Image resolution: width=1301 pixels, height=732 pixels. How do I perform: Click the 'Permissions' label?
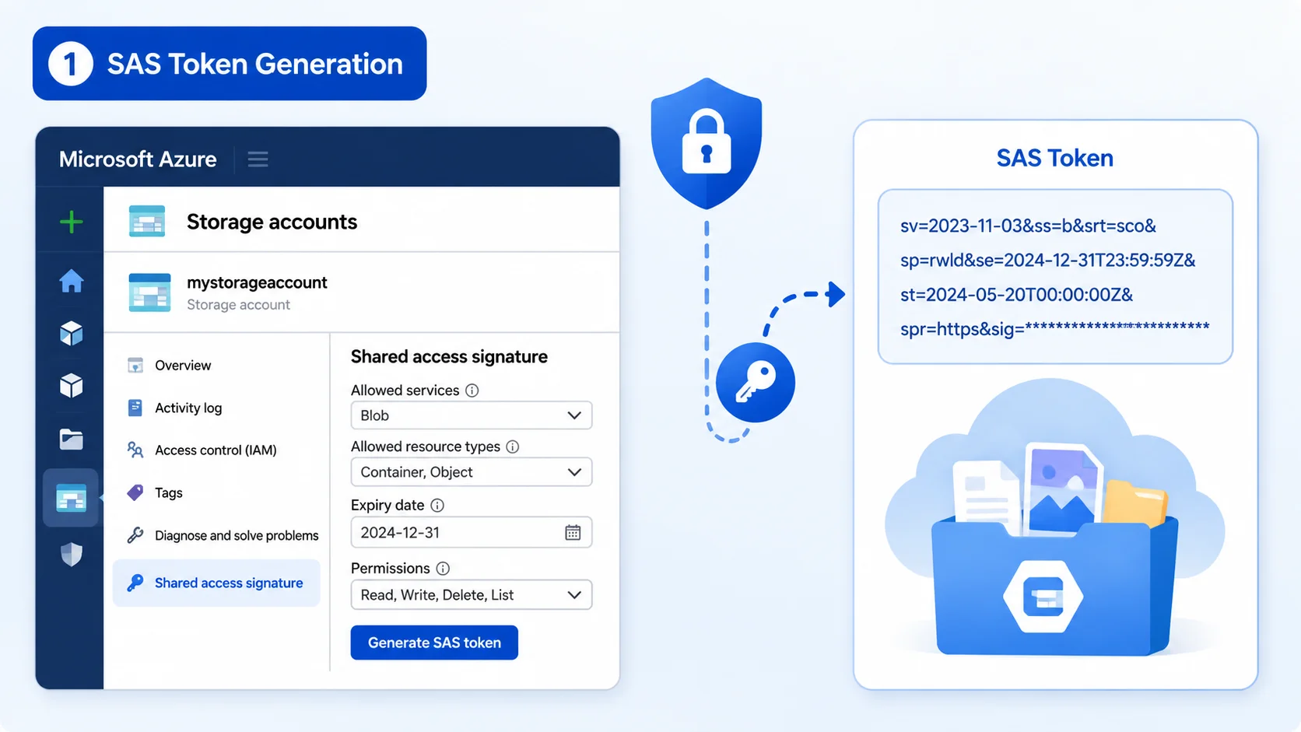(x=391, y=569)
